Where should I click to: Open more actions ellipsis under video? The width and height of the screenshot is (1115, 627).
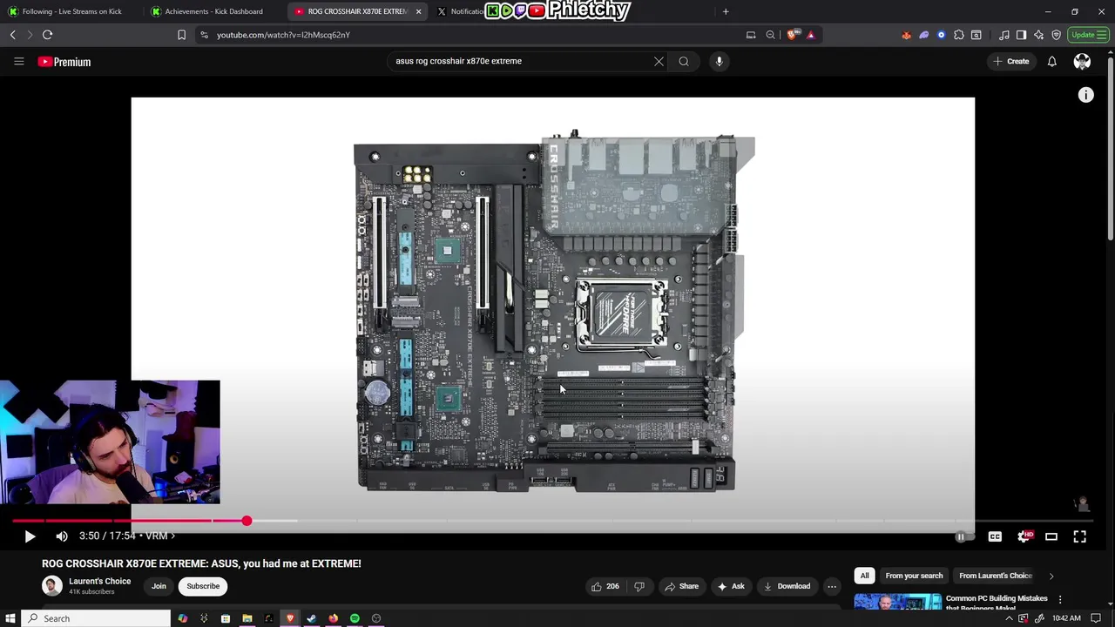coord(832,586)
